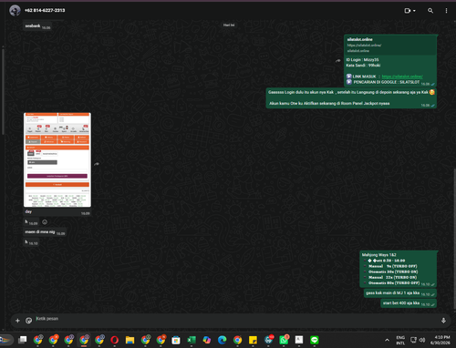Open the silatslot.online link preview card
This screenshot has width=456, height=348.
coord(390,45)
